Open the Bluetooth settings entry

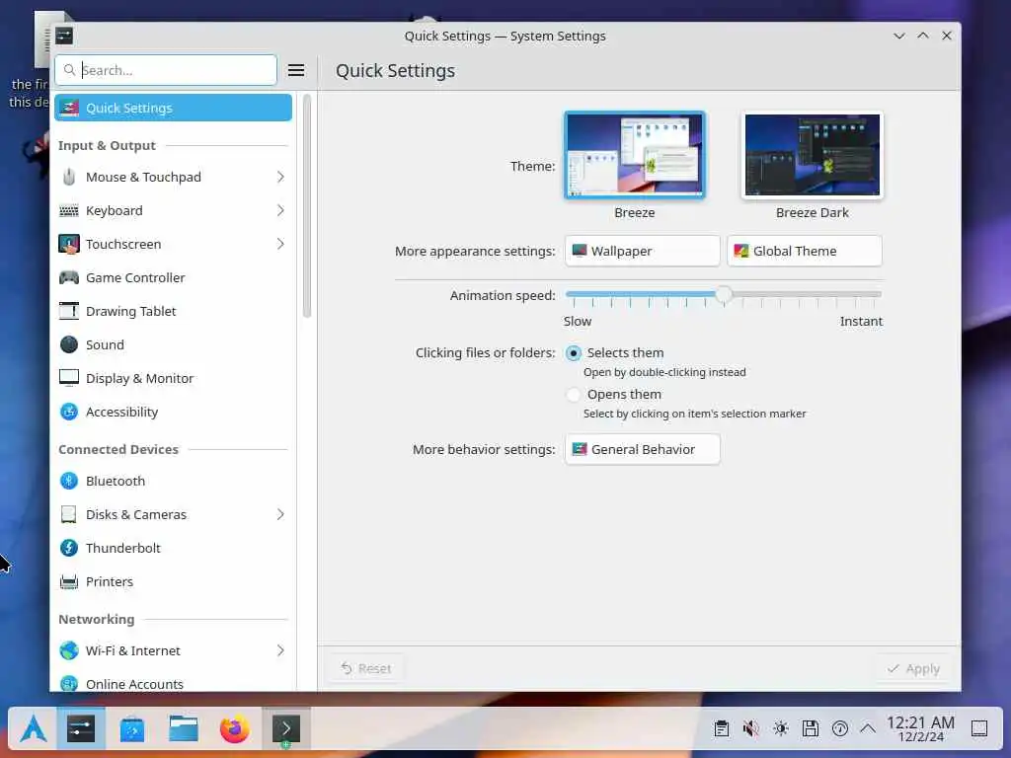coord(173,481)
